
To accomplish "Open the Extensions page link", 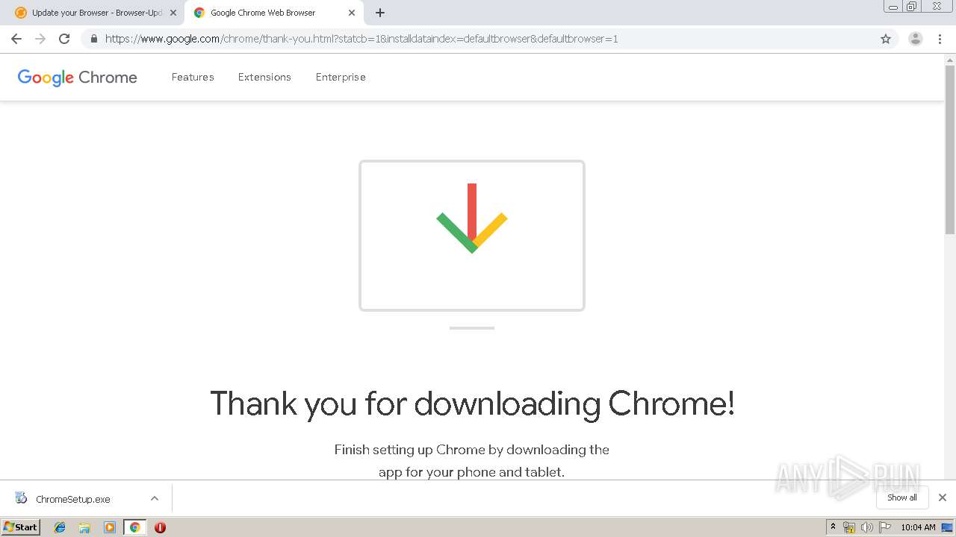I will coord(264,77).
